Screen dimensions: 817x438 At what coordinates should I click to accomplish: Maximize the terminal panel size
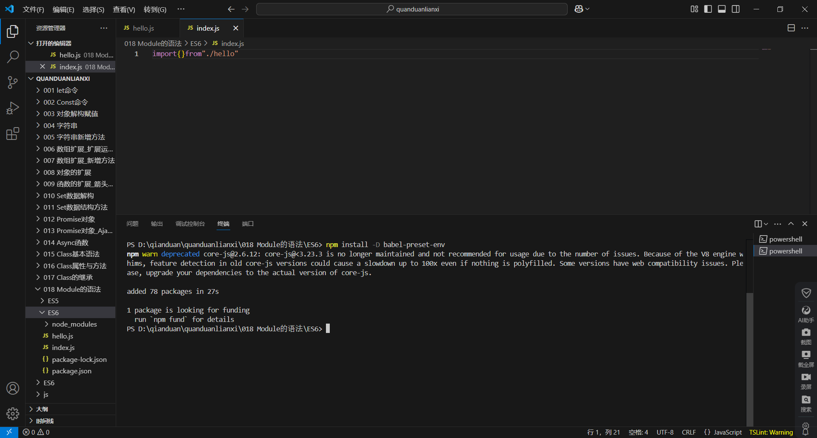pyautogui.click(x=791, y=224)
